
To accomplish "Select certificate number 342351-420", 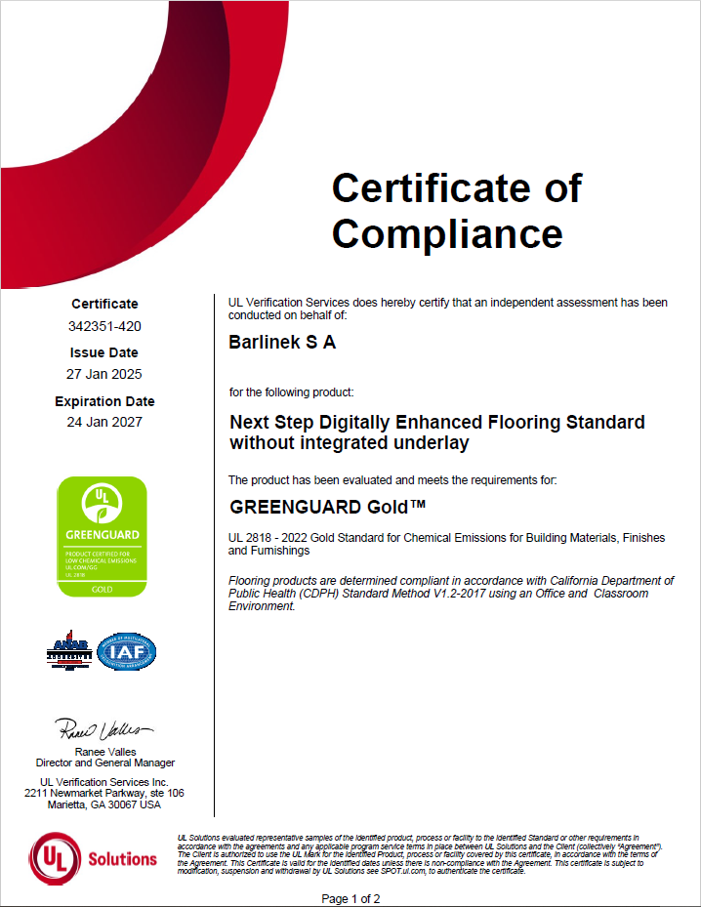I will pos(104,326).
